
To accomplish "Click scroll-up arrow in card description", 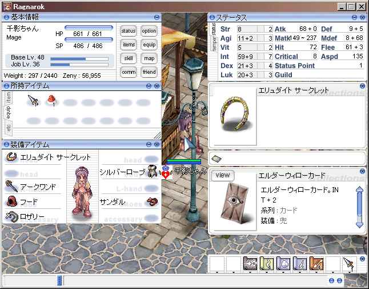I will point(359,189).
